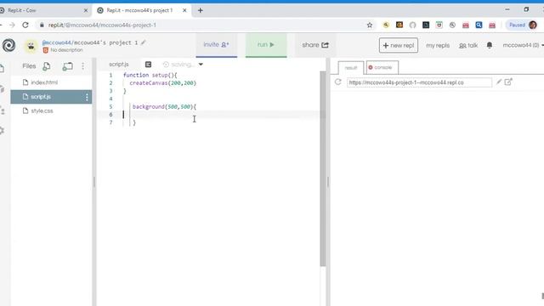Open the settings gear in left sidebar
Image resolution: width=544 pixels, height=306 pixels.
(x=2, y=131)
